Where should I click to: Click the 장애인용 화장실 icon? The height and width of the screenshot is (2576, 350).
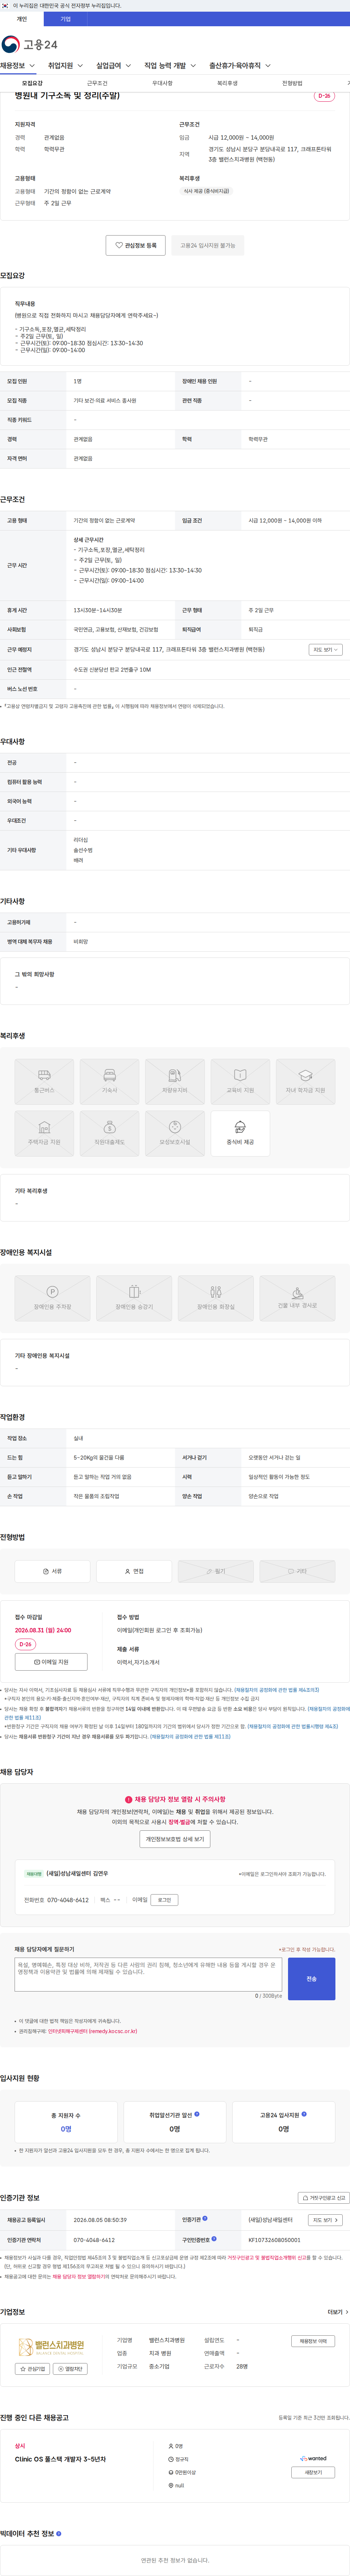(x=215, y=1298)
